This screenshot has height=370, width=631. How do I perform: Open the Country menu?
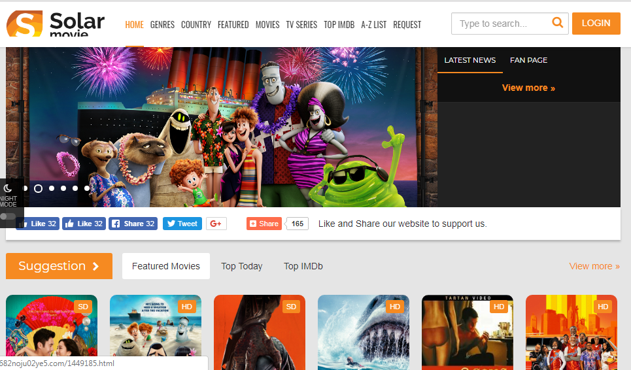click(x=196, y=25)
